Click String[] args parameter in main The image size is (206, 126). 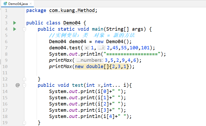pyautogui.click(x=124, y=29)
